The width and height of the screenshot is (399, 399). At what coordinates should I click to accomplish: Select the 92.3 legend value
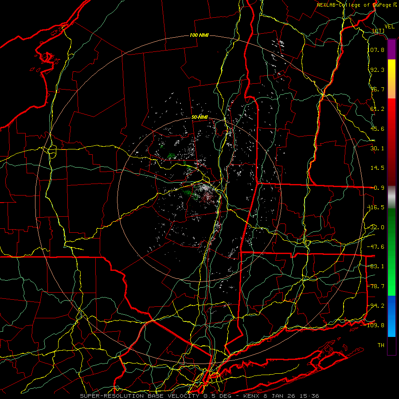[377, 70]
